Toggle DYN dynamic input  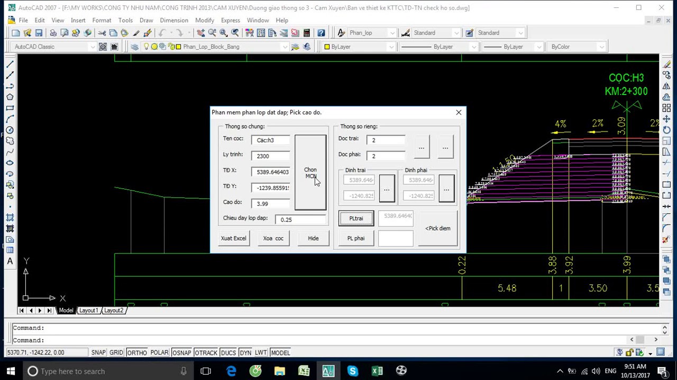tap(245, 353)
